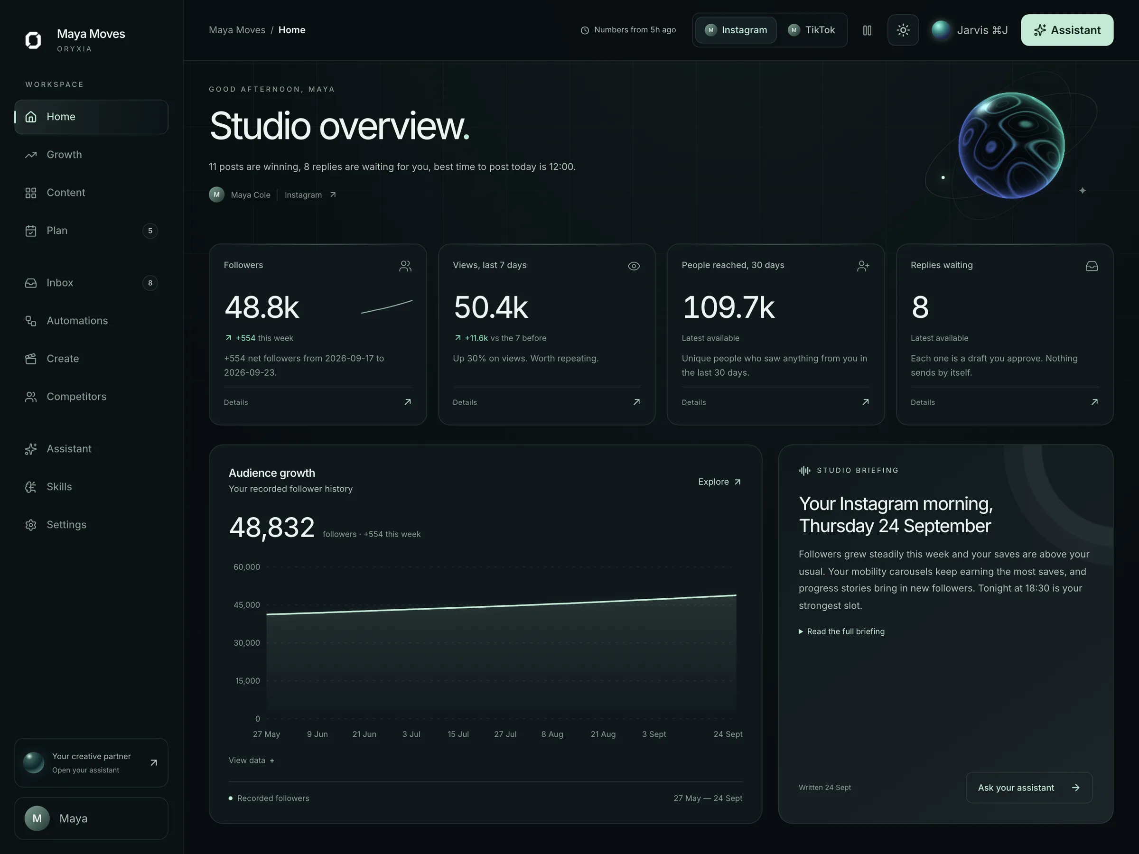This screenshot has height=854, width=1139.
Task: Click the Jarvis orb avatar in top bar
Action: (x=941, y=30)
